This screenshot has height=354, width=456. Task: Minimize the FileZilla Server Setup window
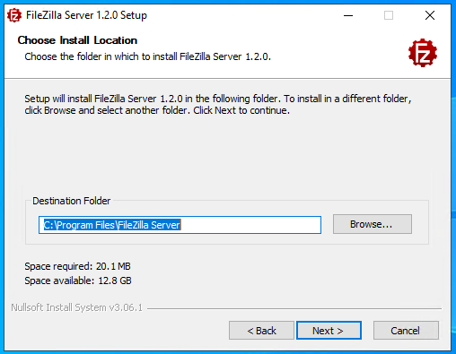click(x=348, y=15)
